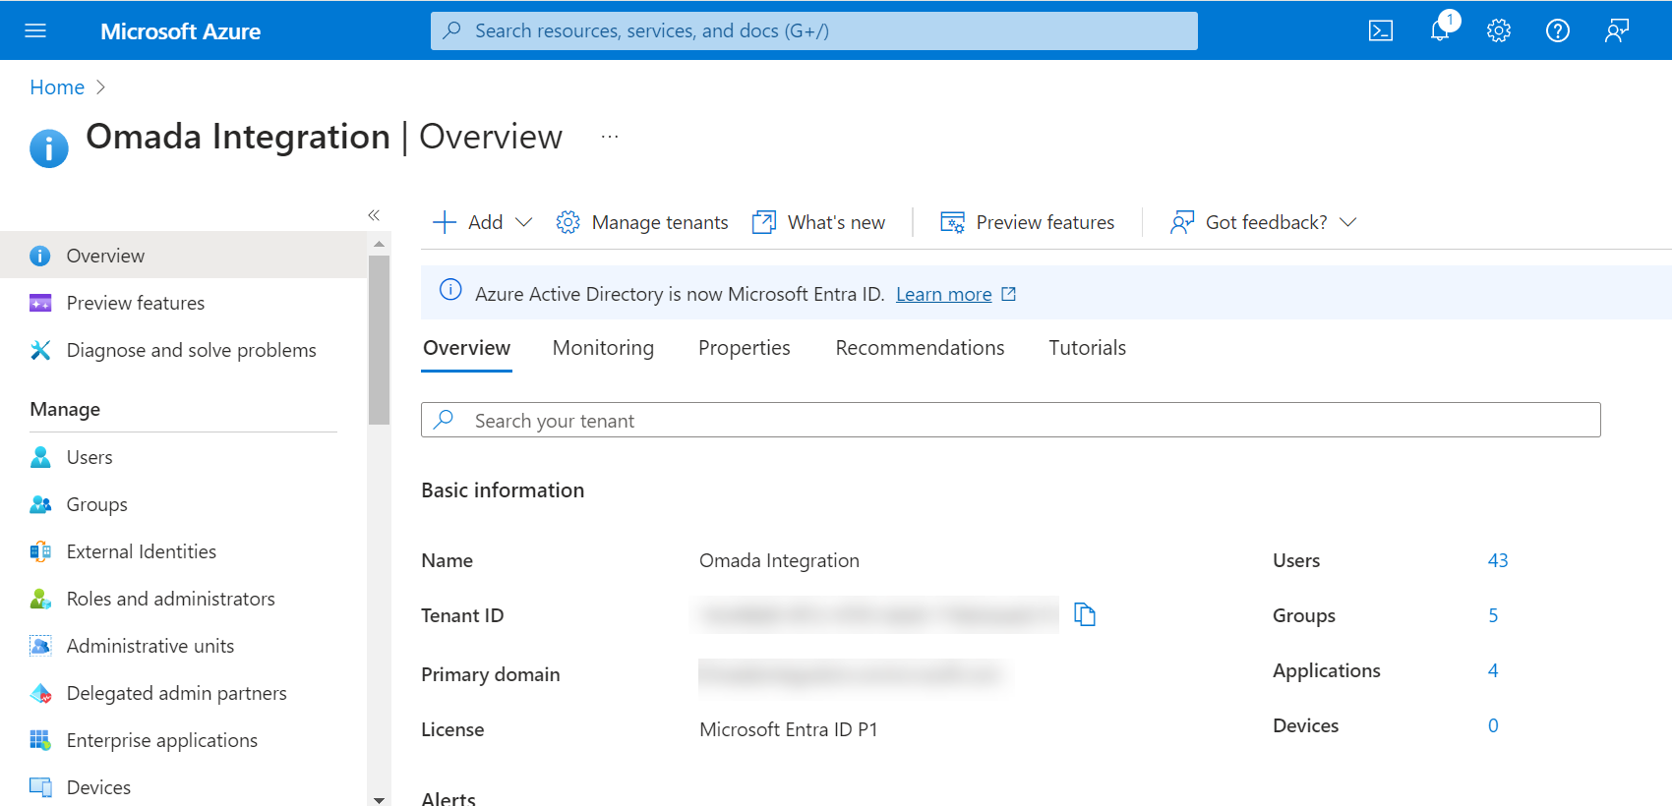Image resolution: width=1672 pixels, height=806 pixels.
Task: Switch to the Recommendations tab
Action: pyautogui.click(x=920, y=348)
